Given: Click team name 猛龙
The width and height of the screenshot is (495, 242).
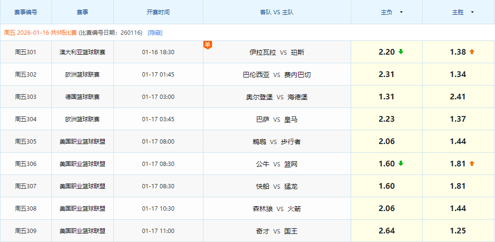Looking at the screenshot, I should point(291,186).
